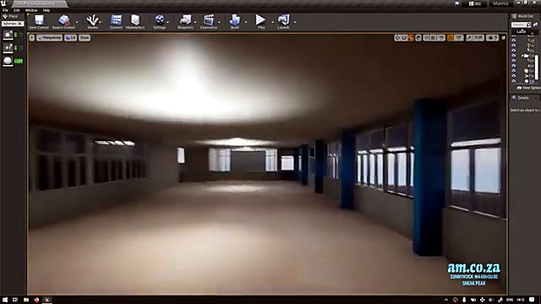Open View Options in World Outliner
The height and width of the screenshot is (304, 541).
(x=528, y=88)
